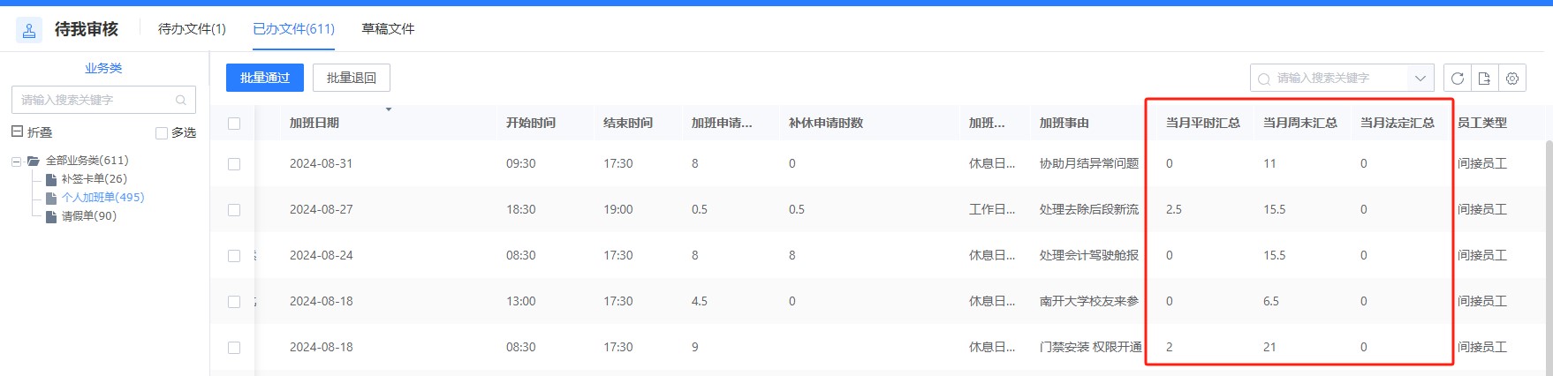Collapse the 全部业务类(611) tree node

(16, 162)
